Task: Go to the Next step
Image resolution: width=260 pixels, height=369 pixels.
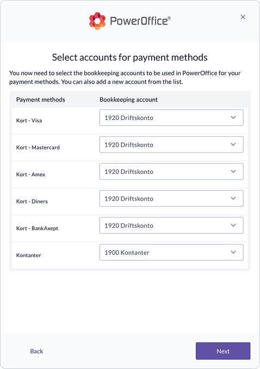Action: (x=223, y=351)
